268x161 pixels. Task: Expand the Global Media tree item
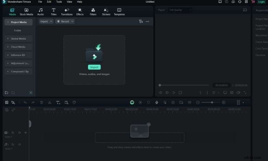pos(18,39)
